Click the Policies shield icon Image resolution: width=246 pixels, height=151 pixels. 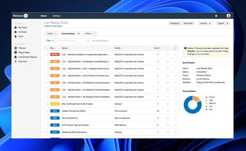pos(15,48)
